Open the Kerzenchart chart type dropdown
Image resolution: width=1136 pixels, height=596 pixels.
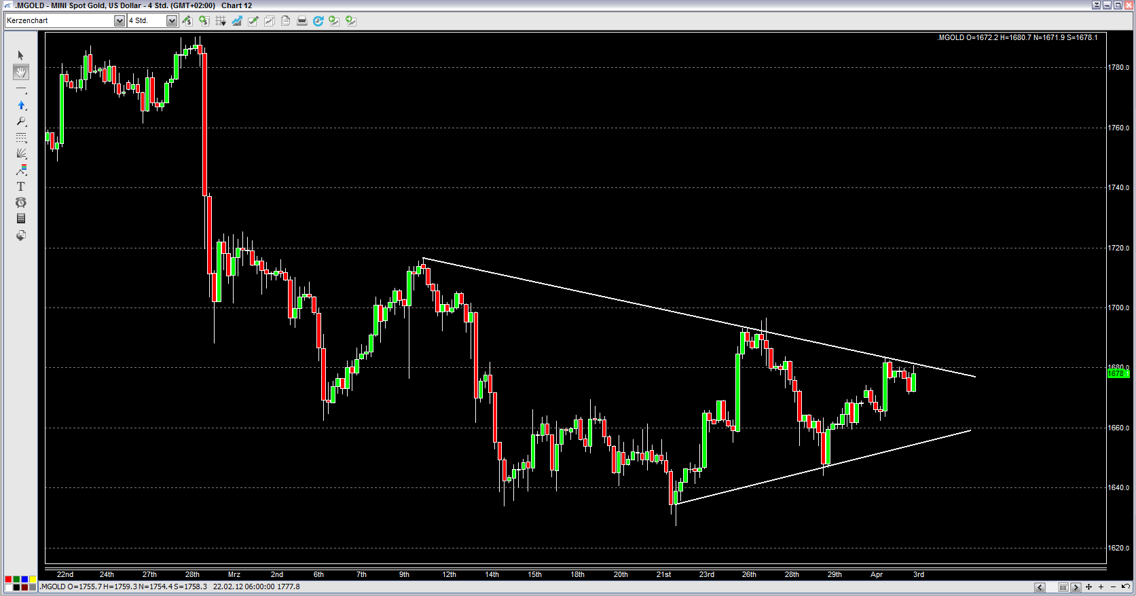(x=120, y=21)
